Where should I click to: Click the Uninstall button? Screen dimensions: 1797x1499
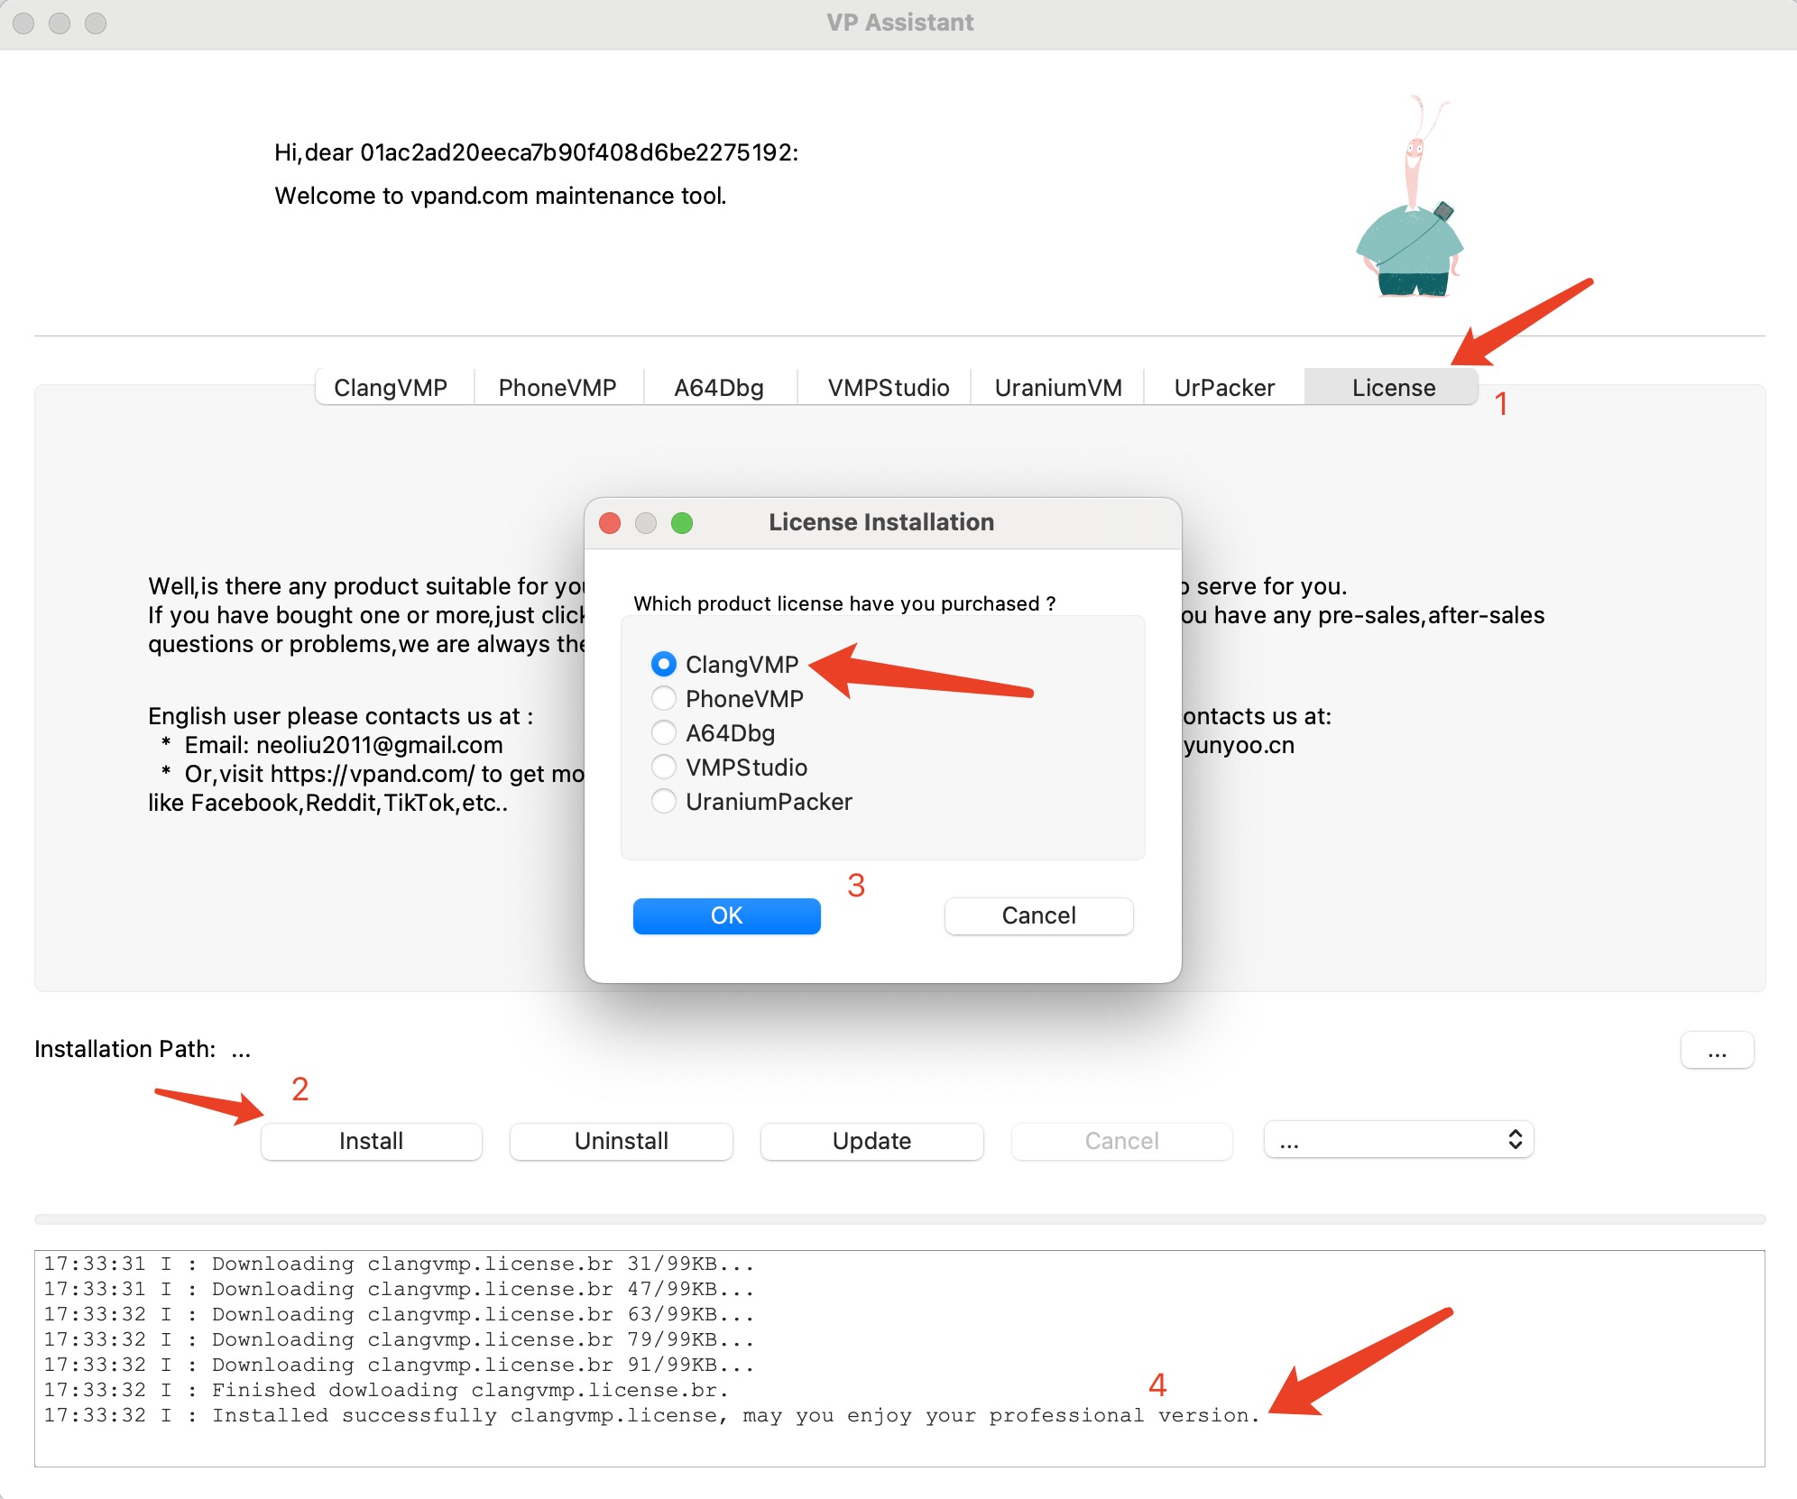622,1141
